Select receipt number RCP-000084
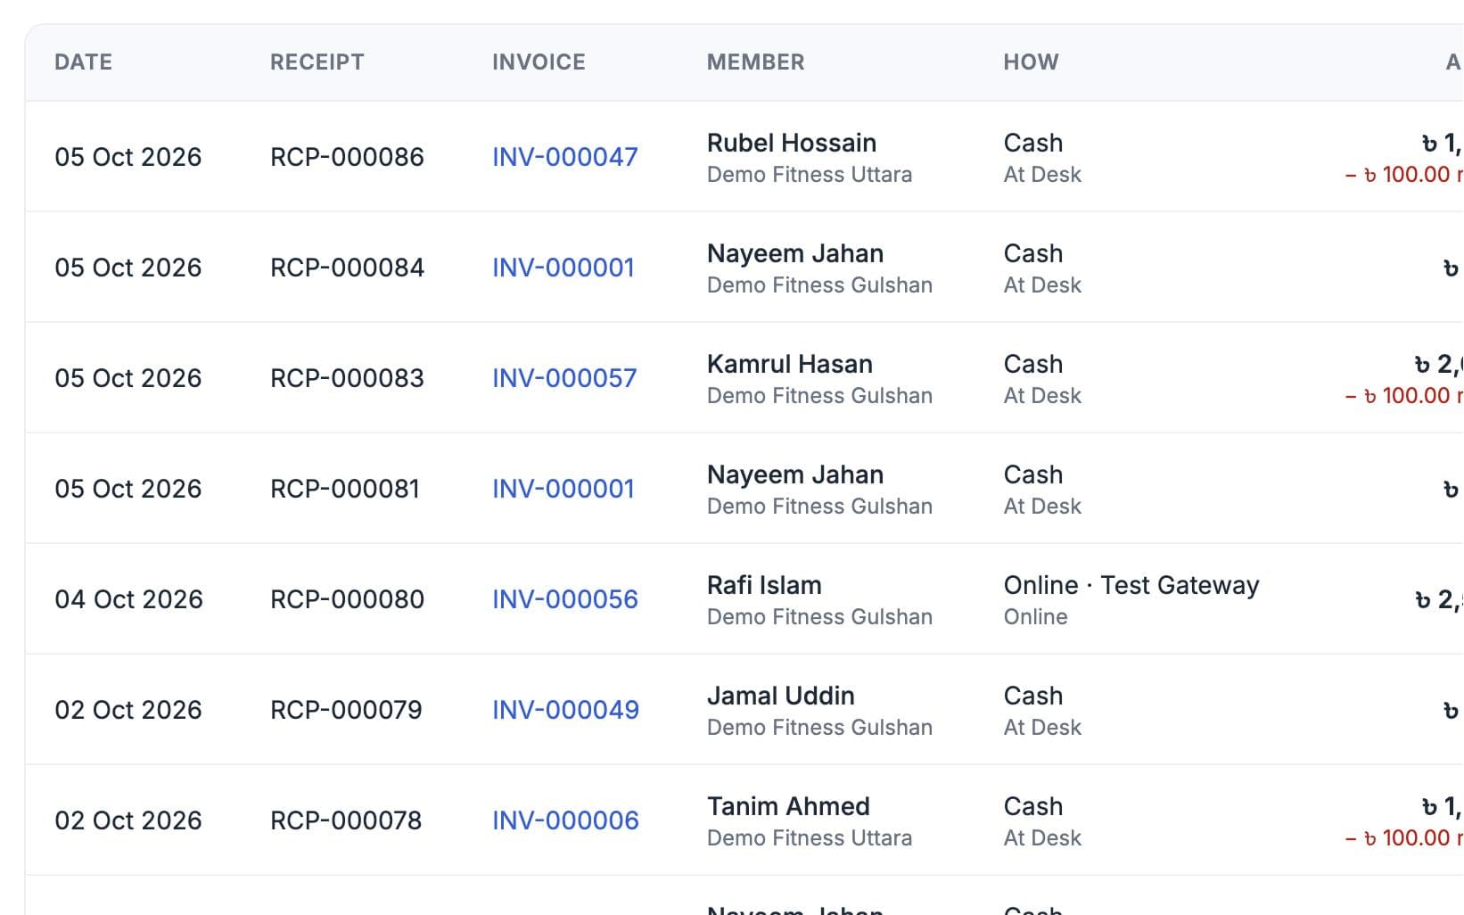This screenshot has width=1464, height=915. [x=347, y=268]
